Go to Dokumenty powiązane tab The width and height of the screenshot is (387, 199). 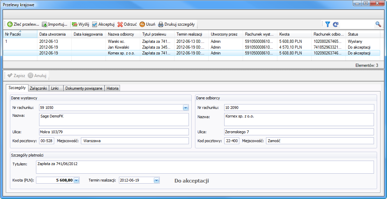click(84, 88)
